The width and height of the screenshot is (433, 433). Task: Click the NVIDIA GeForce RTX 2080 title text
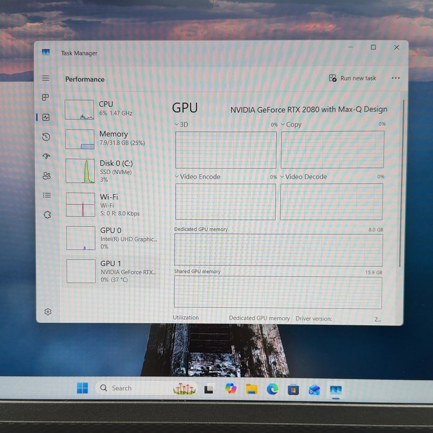tap(309, 110)
